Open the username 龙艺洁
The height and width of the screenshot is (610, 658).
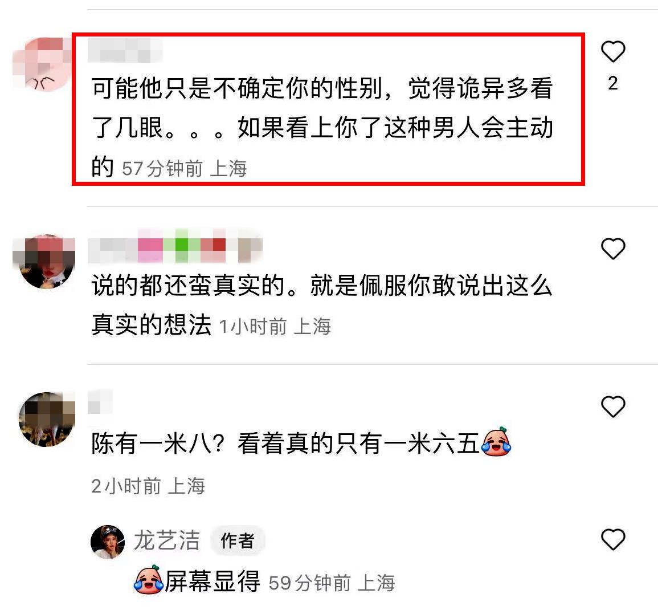coord(166,540)
